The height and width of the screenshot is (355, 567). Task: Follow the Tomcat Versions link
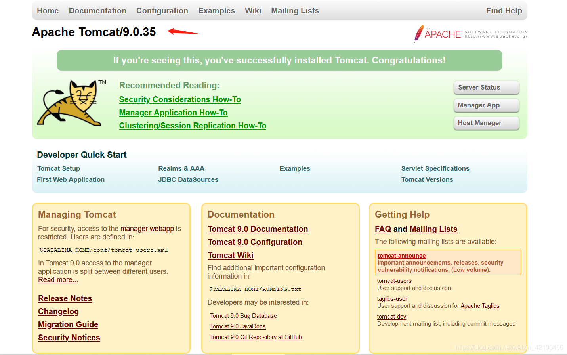click(427, 179)
